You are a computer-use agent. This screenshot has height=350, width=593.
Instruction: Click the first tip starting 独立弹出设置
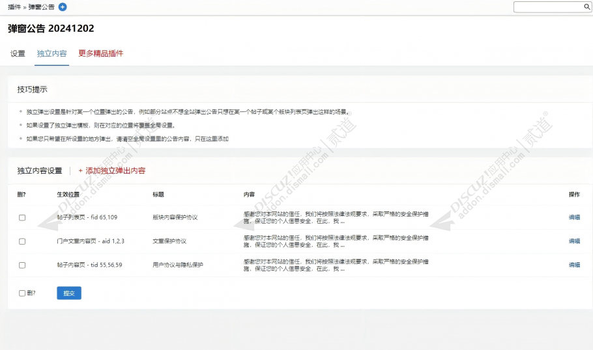(x=188, y=112)
